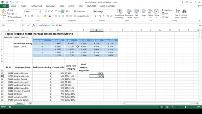
Task: Open the font name Calibri dropdown
Action: click(x=39, y=11)
